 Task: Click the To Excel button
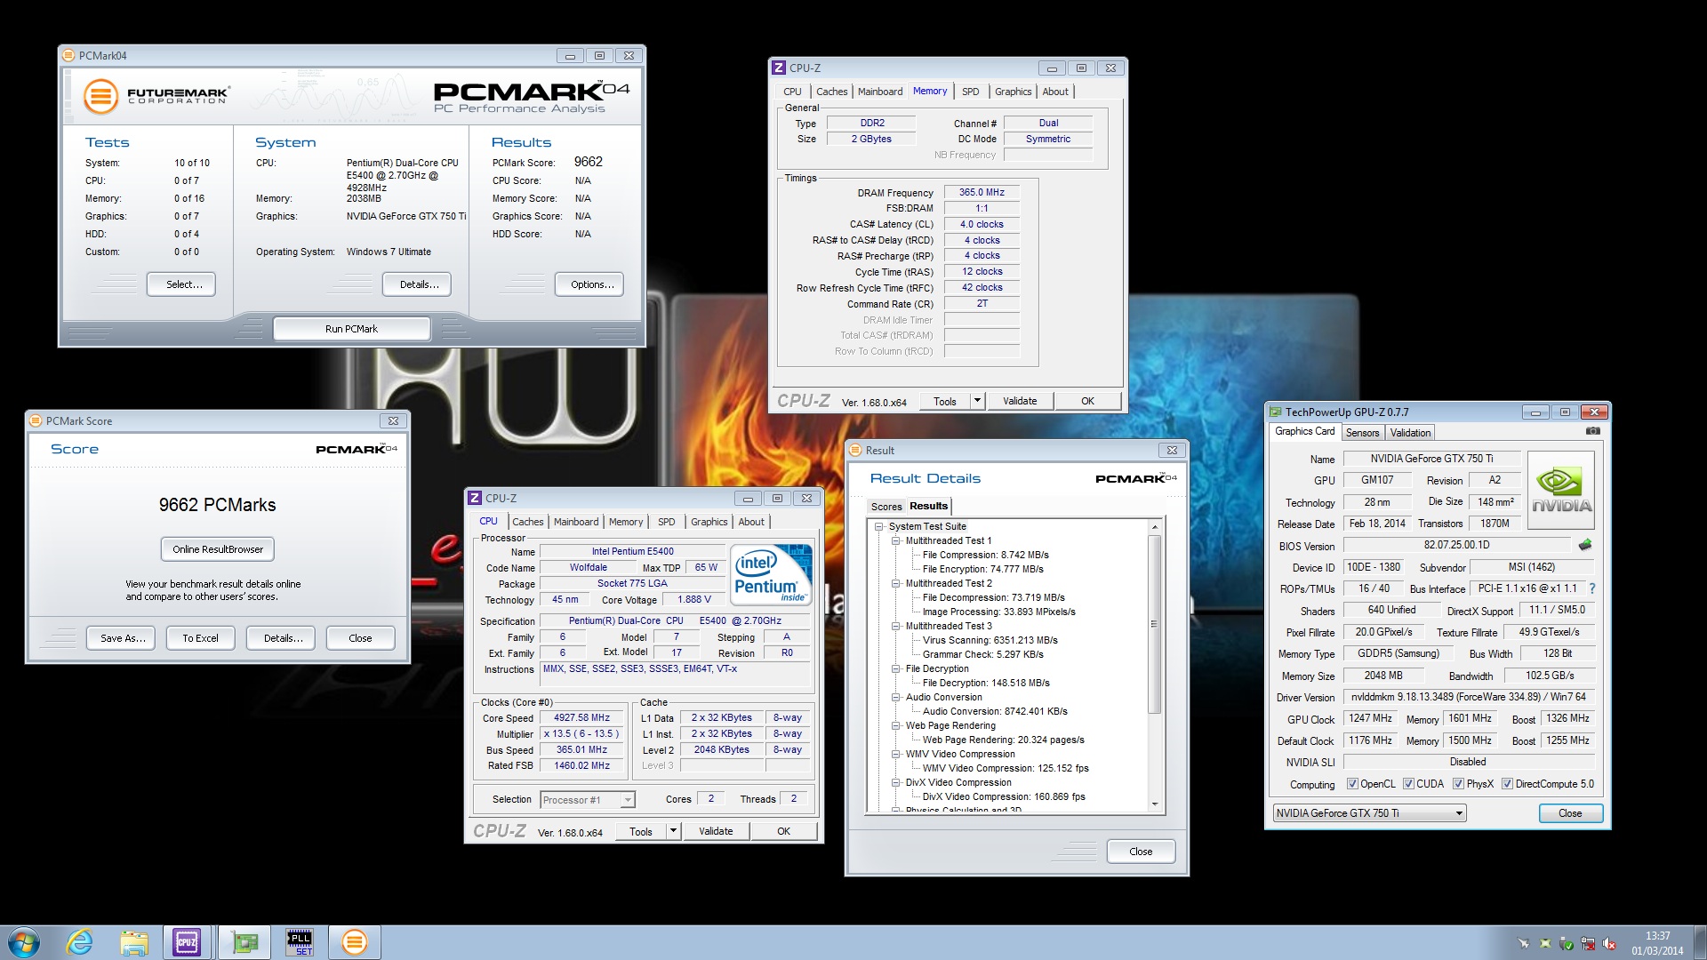tap(200, 638)
